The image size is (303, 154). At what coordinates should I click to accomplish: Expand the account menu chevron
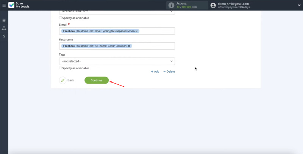click(x=299, y=5)
